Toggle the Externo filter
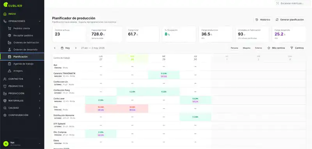This screenshot has height=149, width=312. [x=259, y=48]
